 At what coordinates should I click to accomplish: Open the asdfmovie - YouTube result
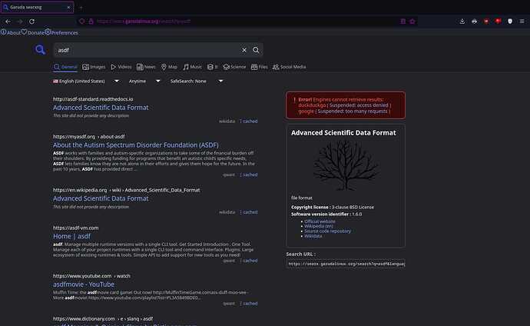[x=84, y=284]
